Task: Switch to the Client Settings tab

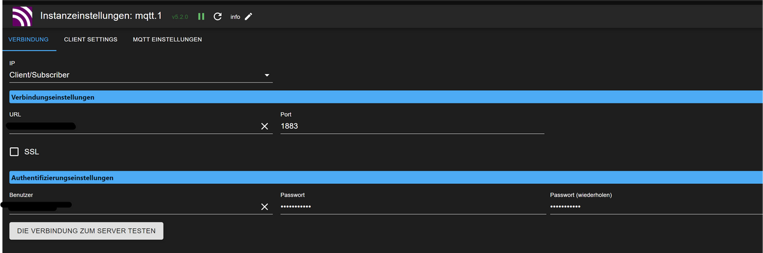Action: pos(91,39)
